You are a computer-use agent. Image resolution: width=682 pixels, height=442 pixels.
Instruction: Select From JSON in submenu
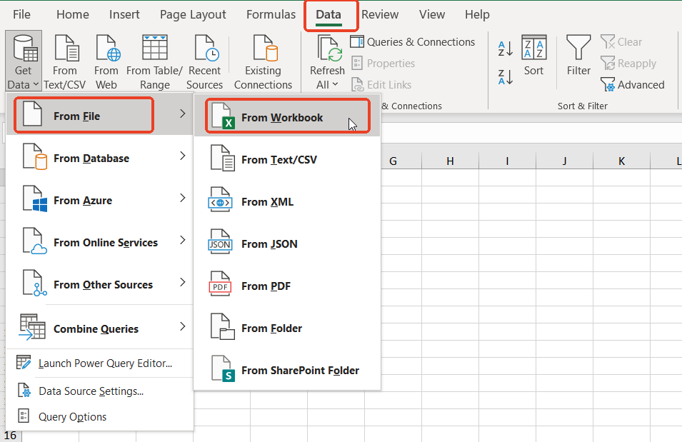[x=287, y=243]
